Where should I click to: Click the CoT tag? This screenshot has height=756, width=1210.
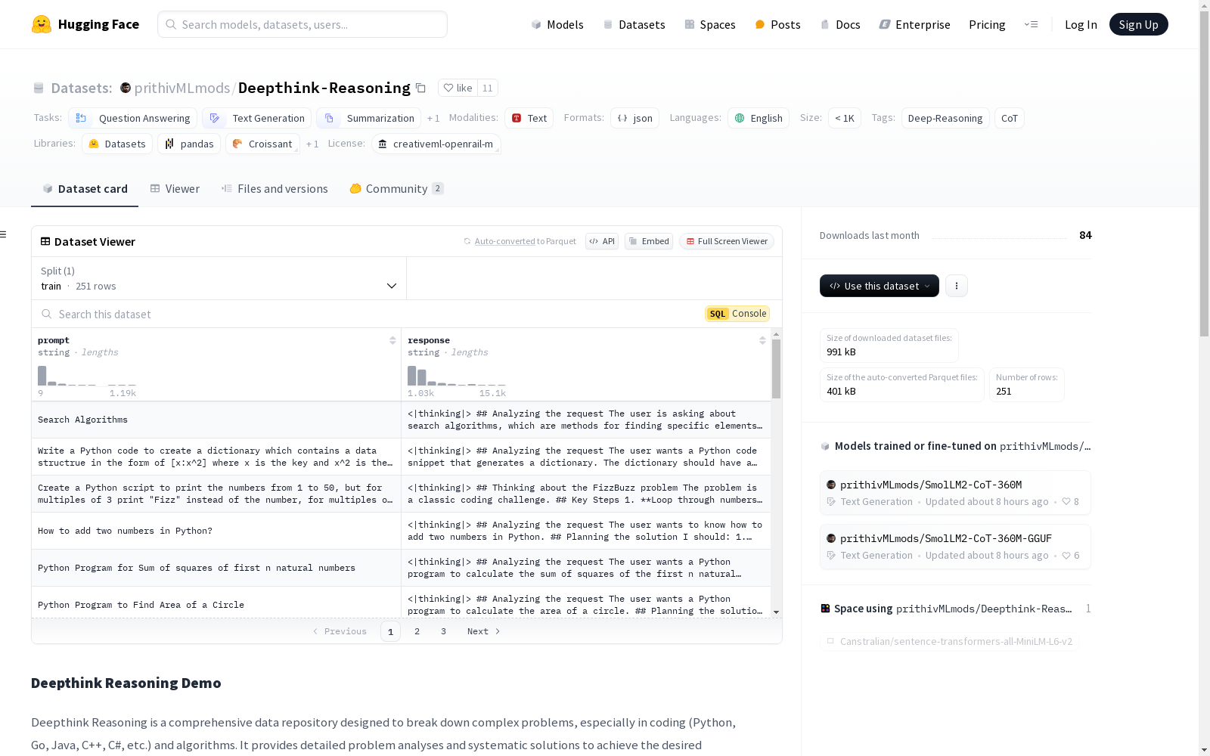click(1010, 118)
